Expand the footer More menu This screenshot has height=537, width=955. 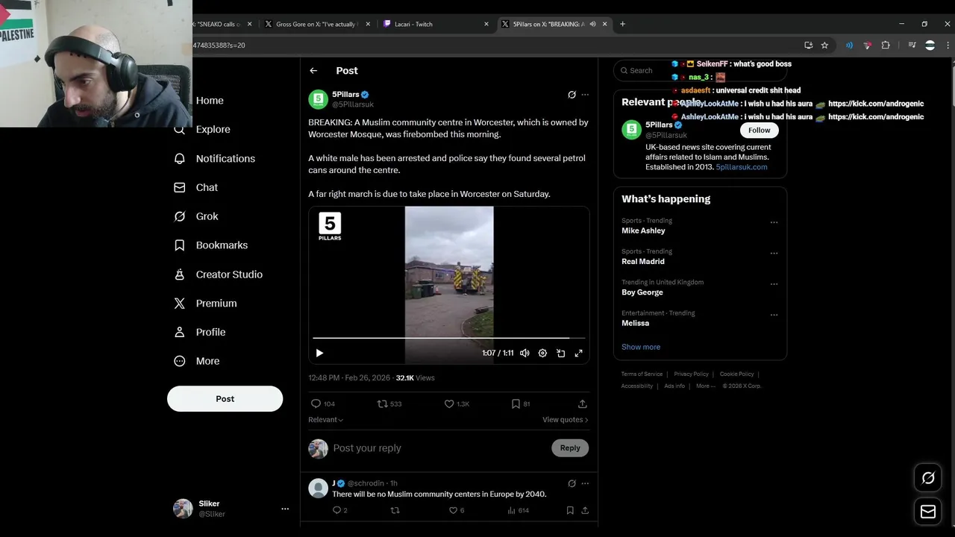pyautogui.click(x=705, y=386)
